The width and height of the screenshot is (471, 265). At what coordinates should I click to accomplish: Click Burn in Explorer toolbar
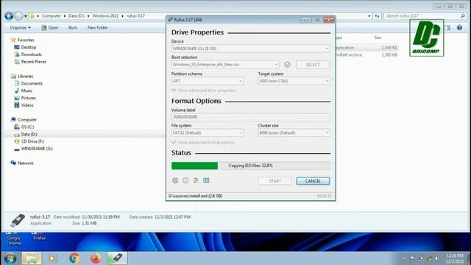[x=73, y=28]
